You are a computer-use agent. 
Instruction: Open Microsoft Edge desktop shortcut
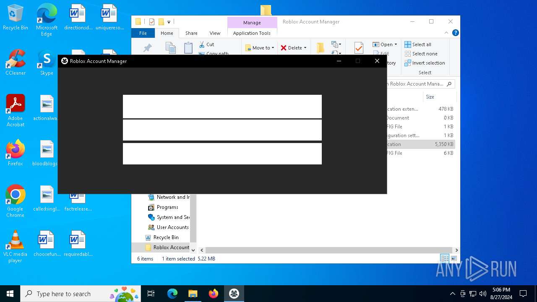tap(47, 20)
